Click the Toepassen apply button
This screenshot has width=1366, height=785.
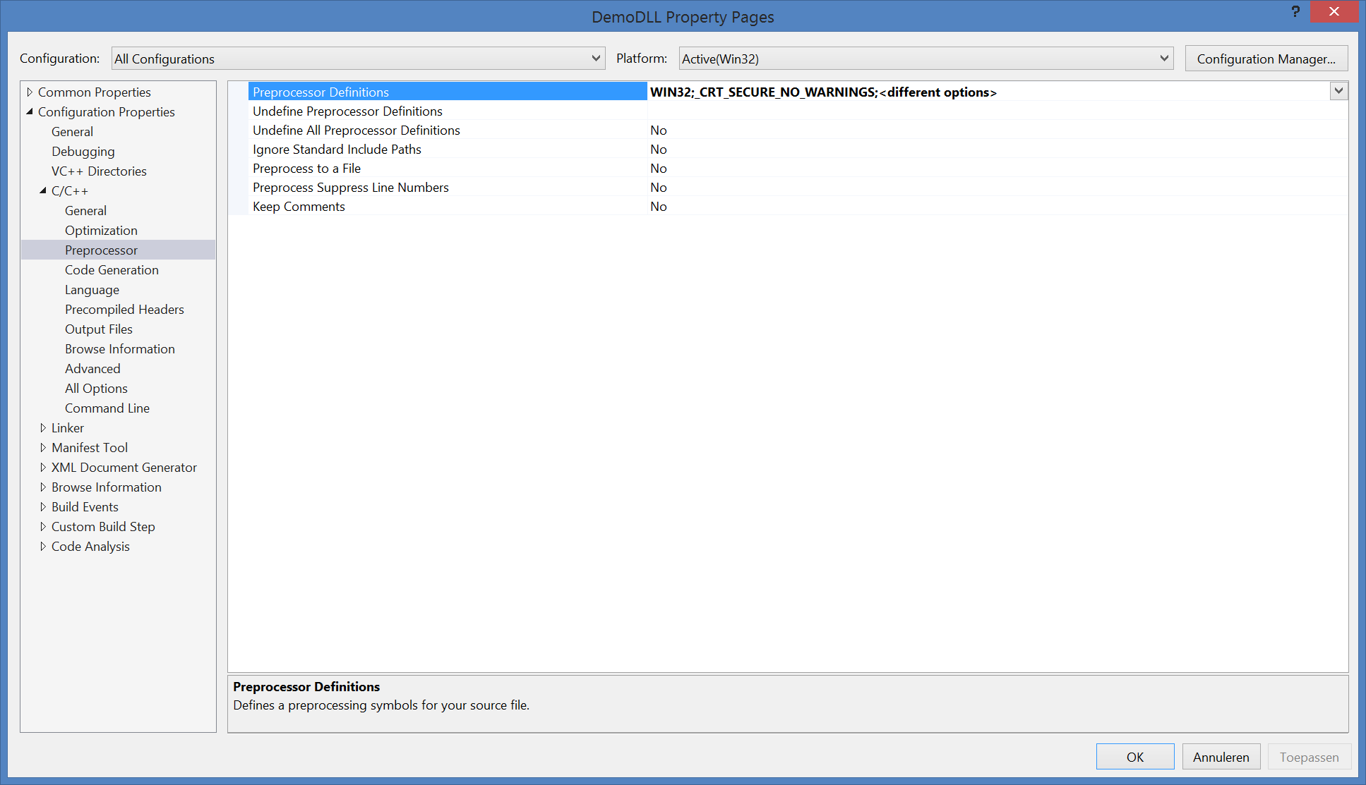1310,757
